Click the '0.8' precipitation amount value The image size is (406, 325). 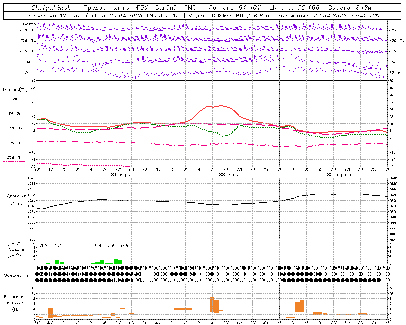[x=125, y=246]
